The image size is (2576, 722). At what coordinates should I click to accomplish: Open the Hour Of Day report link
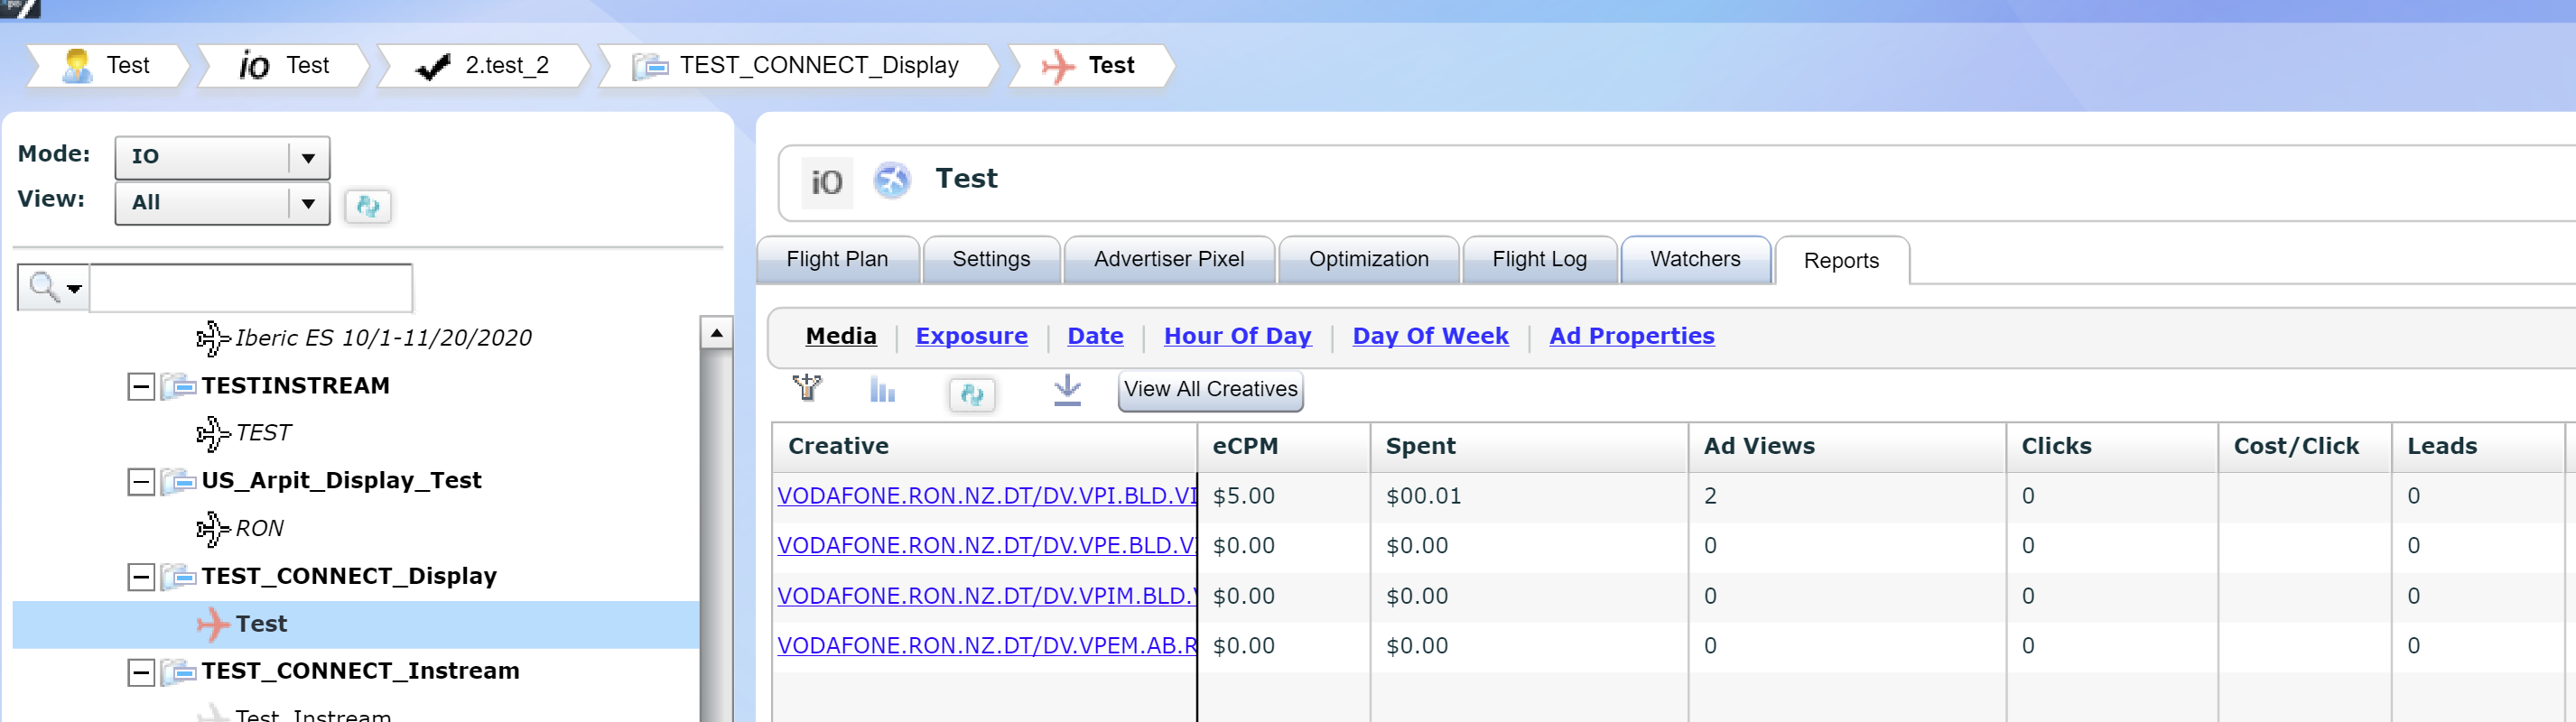pyautogui.click(x=1236, y=336)
